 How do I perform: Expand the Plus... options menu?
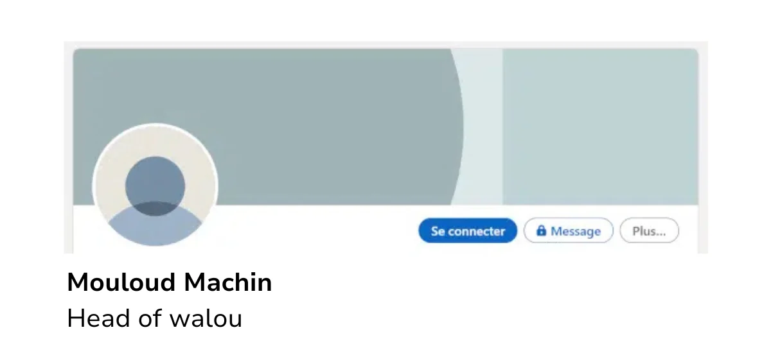[x=649, y=231]
